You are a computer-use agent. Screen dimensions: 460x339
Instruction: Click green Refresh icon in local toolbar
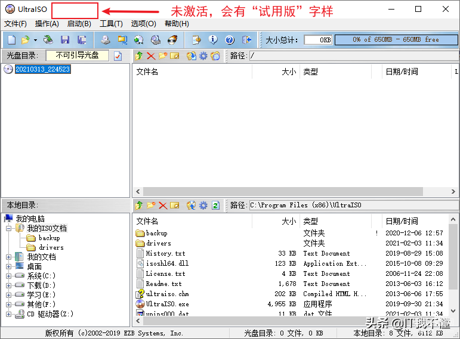[x=215, y=206]
